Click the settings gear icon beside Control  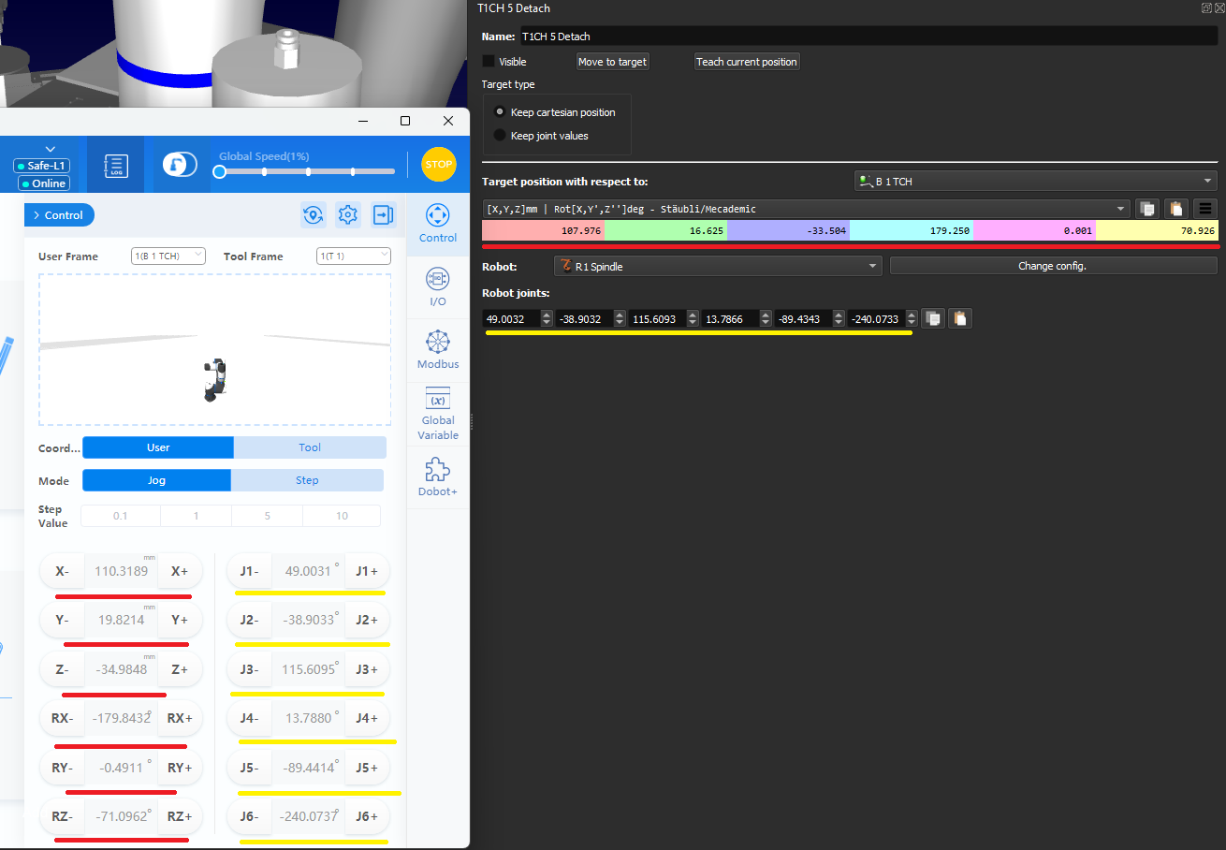pyautogui.click(x=348, y=215)
